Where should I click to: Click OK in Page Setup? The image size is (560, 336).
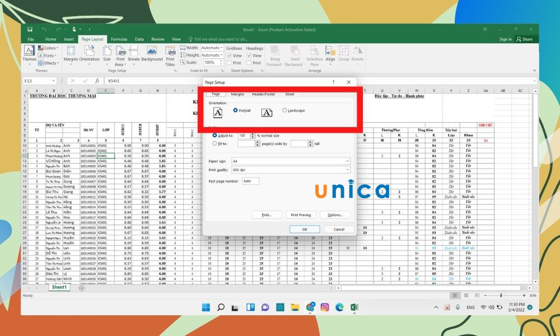pyautogui.click(x=305, y=229)
